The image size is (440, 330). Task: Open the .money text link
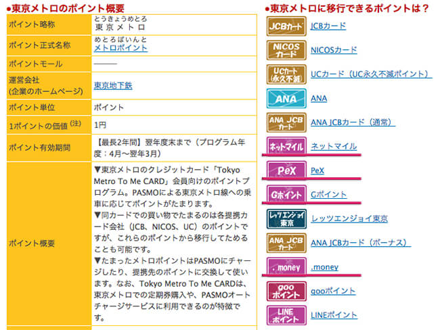coord(324,267)
